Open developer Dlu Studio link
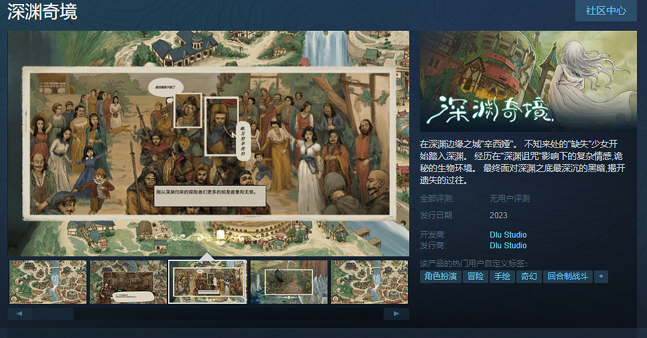Screen dimensions: 647x338 (508, 234)
